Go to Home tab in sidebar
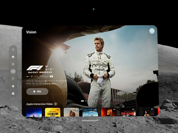Viewport: 178px width, 133px height. (x=13, y=57)
